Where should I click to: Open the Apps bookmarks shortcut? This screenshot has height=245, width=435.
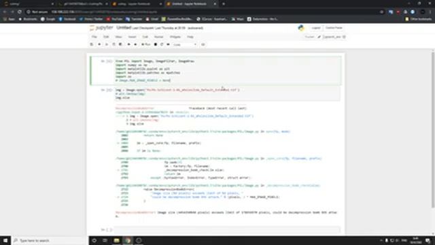(x=9, y=19)
